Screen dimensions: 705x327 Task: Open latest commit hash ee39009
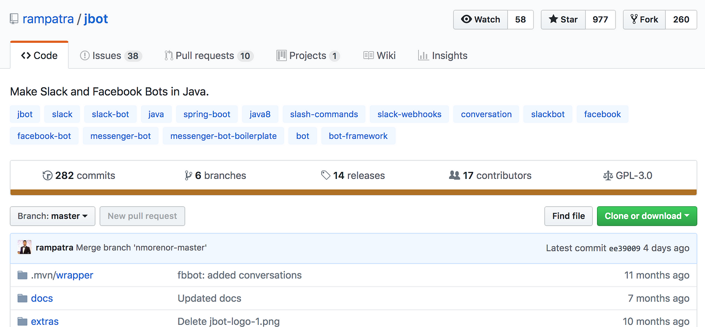[624, 249]
